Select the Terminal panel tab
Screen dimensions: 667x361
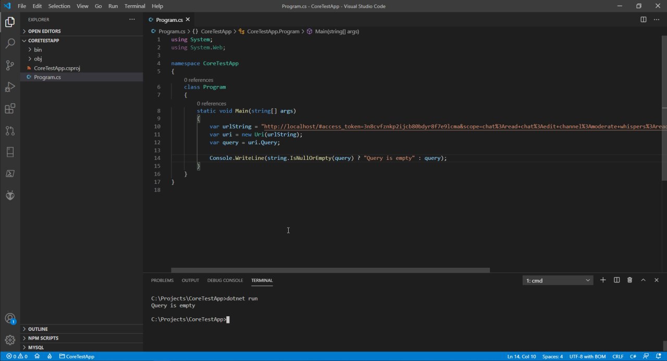point(262,280)
